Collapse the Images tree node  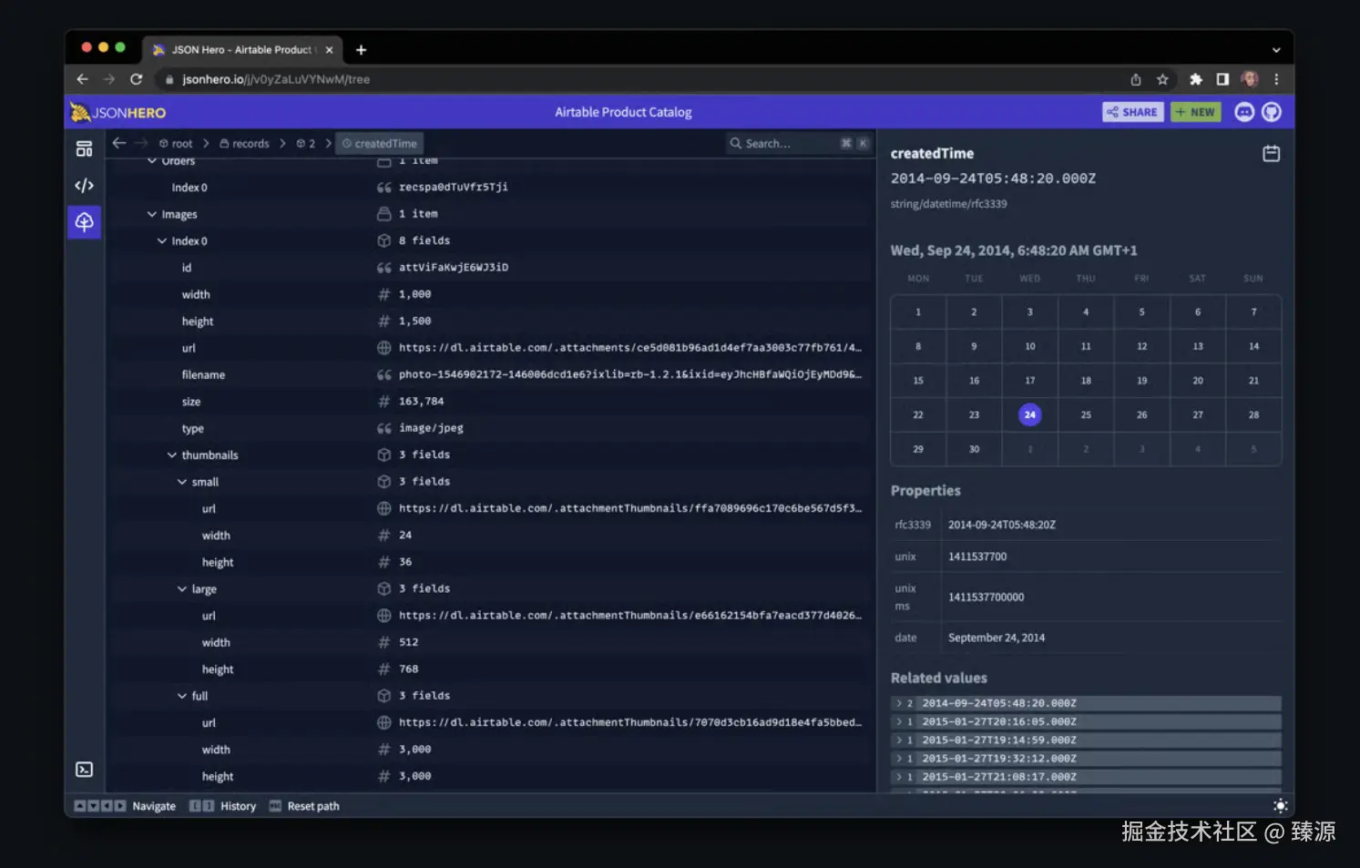(152, 214)
